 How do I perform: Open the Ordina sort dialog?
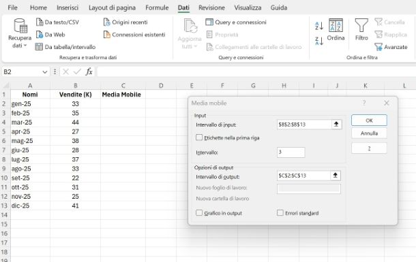coord(336,30)
